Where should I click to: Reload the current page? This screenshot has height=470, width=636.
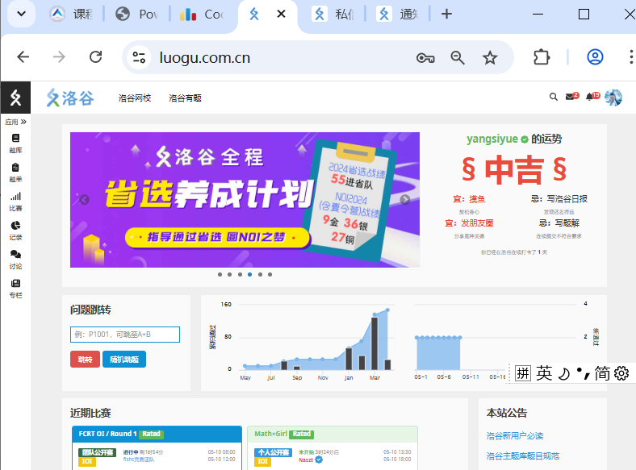pyautogui.click(x=96, y=57)
